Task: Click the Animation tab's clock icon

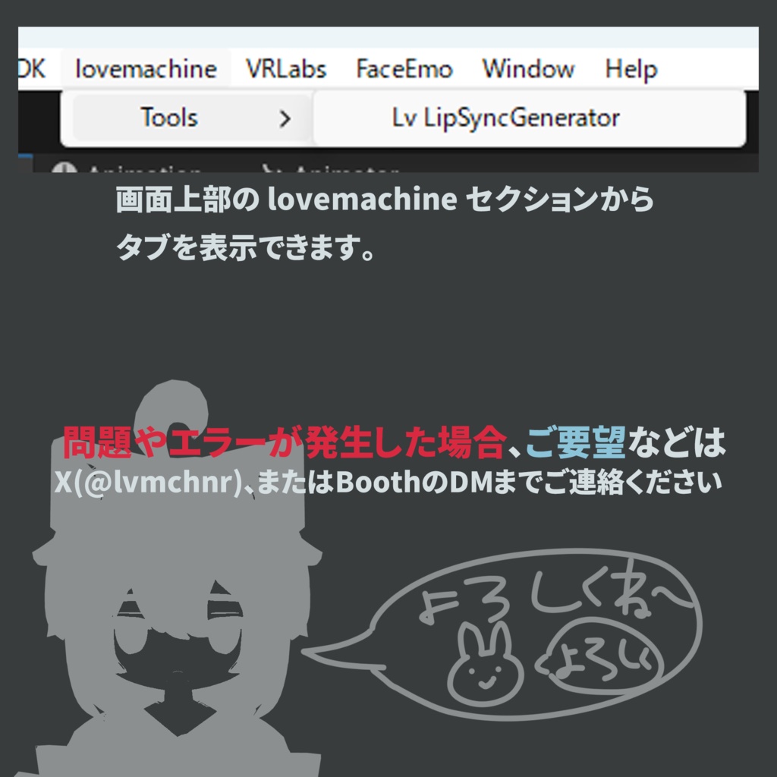Action: pos(64,167)
